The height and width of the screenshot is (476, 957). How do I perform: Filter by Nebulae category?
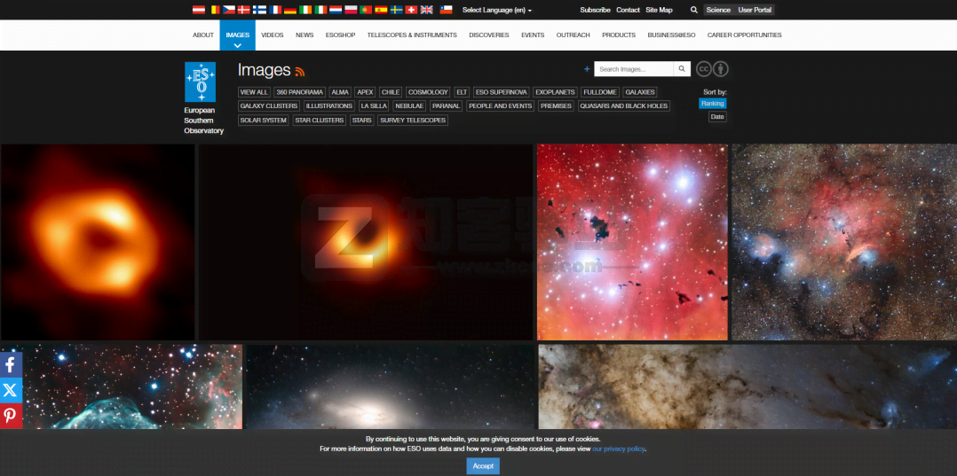click(409, 105)
